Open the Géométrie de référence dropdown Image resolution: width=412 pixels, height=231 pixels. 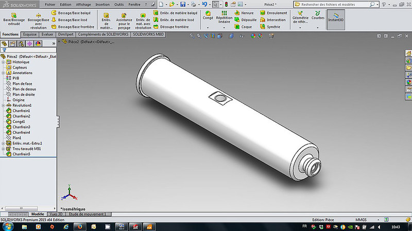pyautogui.click(x=300, y=27)
